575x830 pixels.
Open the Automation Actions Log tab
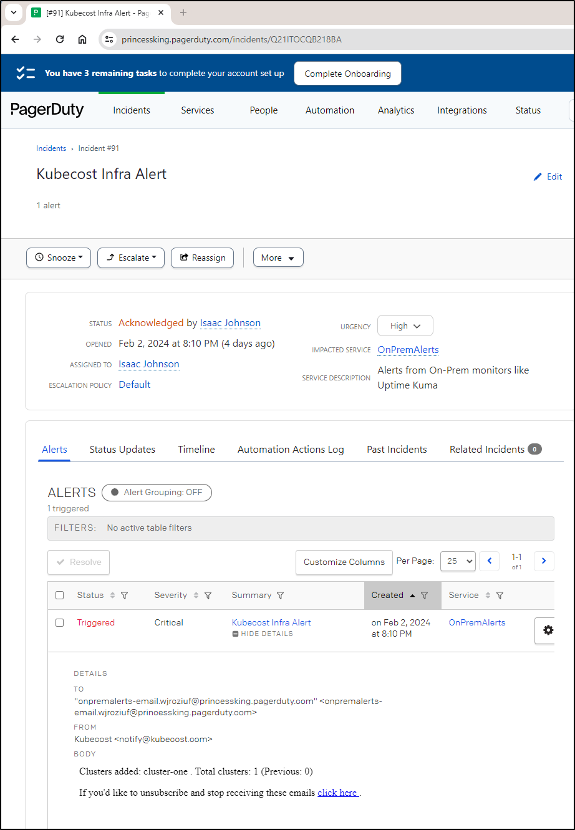coord(291,449)
